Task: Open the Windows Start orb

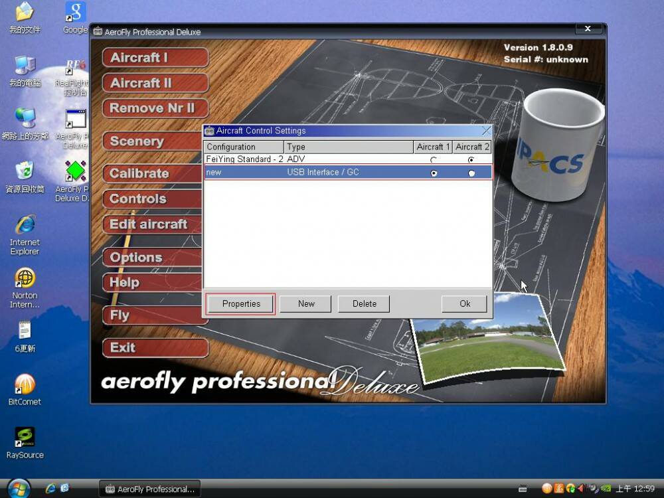Action: point(19,488)
